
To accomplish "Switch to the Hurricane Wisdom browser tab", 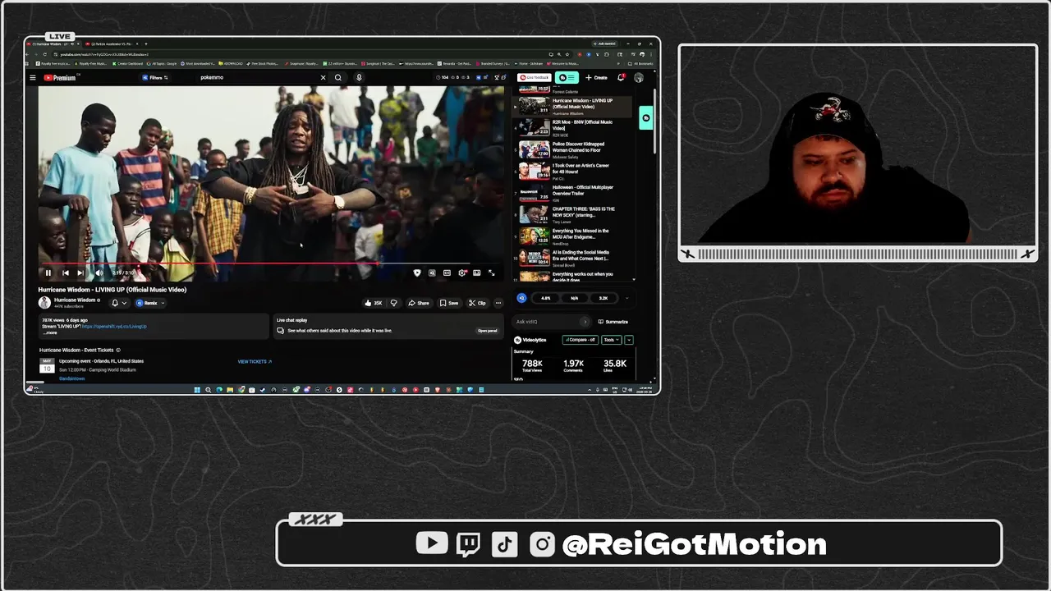I will click(54, 44).
